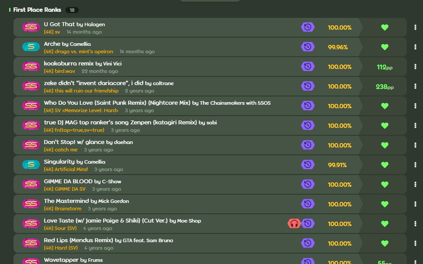Open U Got That by Halogen beatmap
The width and height of the screenshot is (423, 264).
[x=74, y=24]
